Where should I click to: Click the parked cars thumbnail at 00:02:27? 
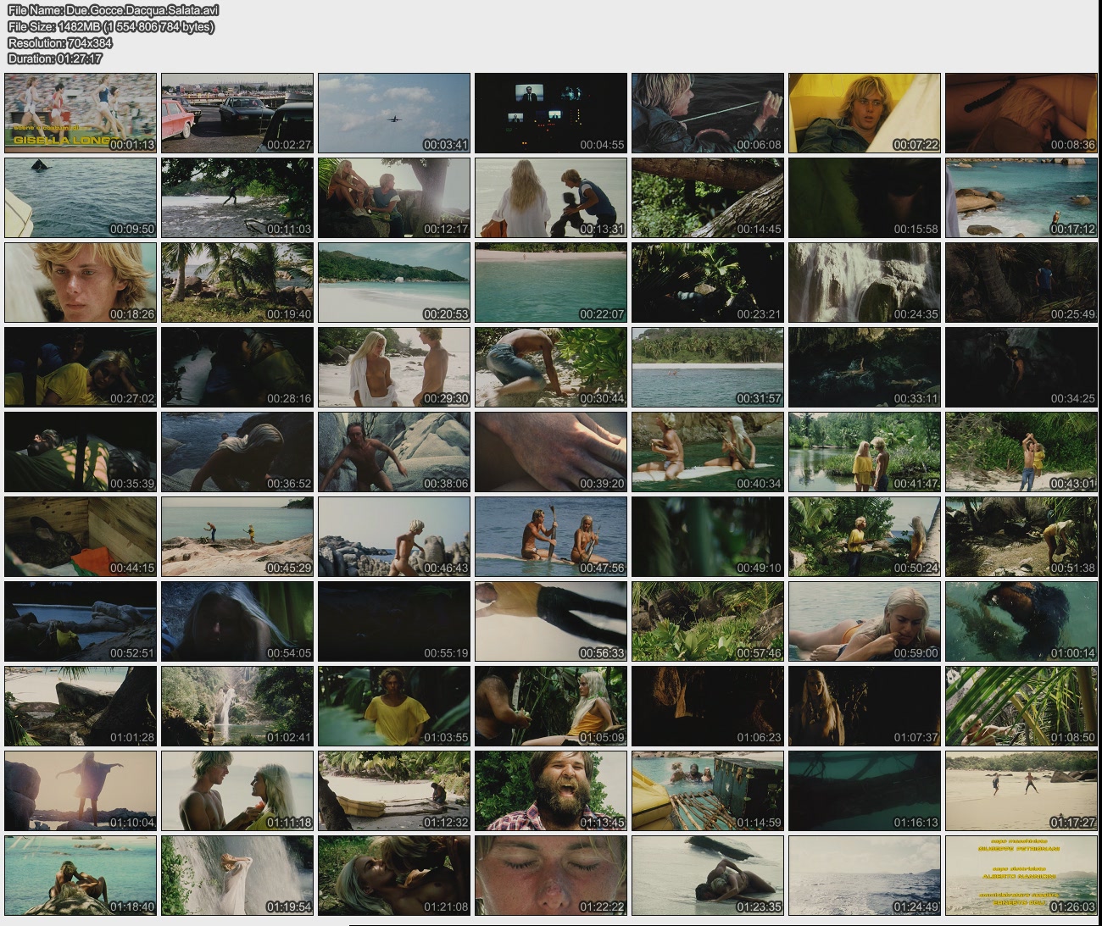point(237,113)
